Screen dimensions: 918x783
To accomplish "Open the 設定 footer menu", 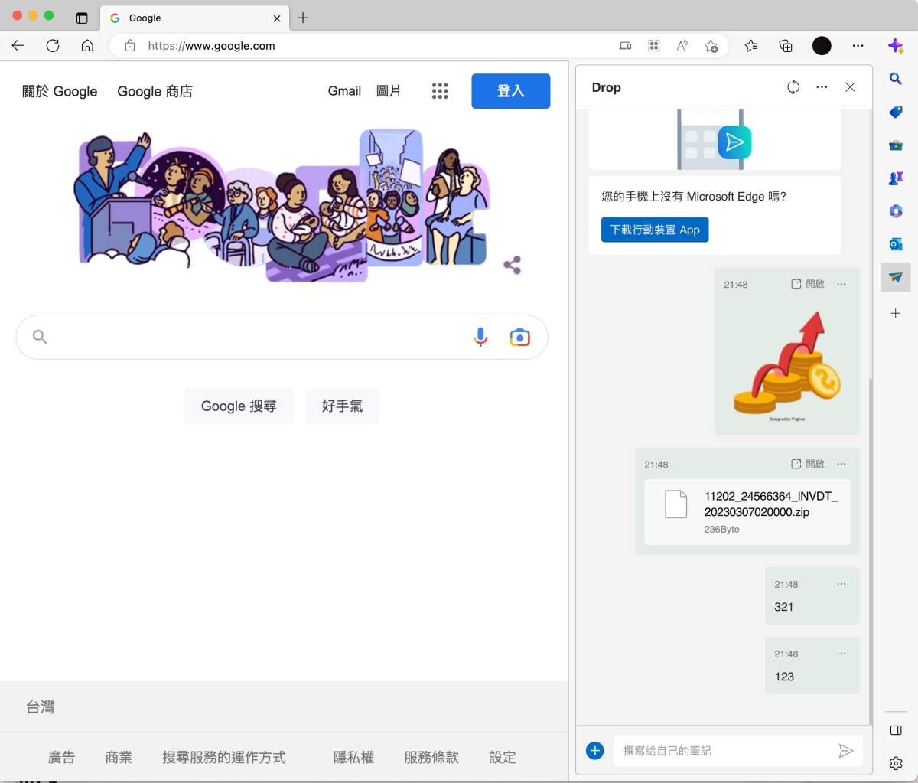I will [503, 757].
